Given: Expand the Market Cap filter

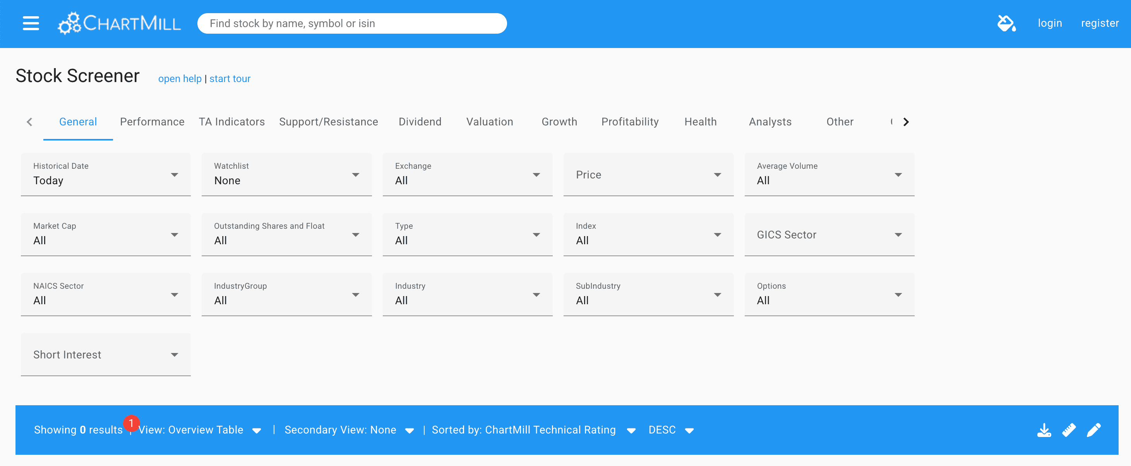Looking at the screenshot, I should click(105, 235).
